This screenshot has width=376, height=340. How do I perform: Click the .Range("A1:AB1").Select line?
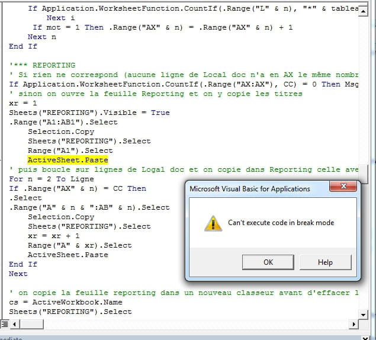click(x=63, y=122)
